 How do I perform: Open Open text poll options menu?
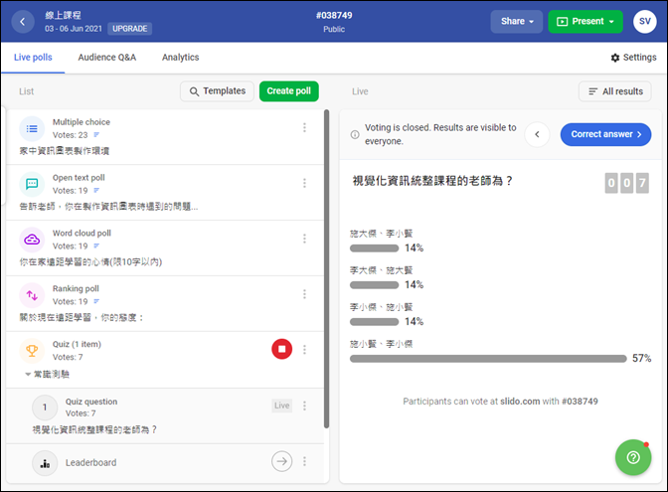pyautogui.click(x=304, y=183)
